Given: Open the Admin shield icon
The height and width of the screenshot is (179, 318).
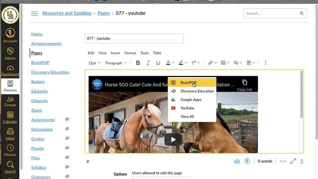Looking at the screenshot, I should coord(10,54).
